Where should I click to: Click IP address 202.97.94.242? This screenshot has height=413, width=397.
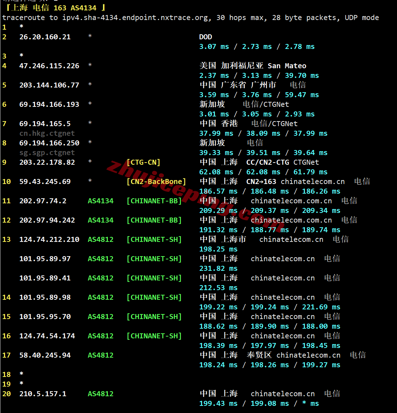click(x=47, y=220)
